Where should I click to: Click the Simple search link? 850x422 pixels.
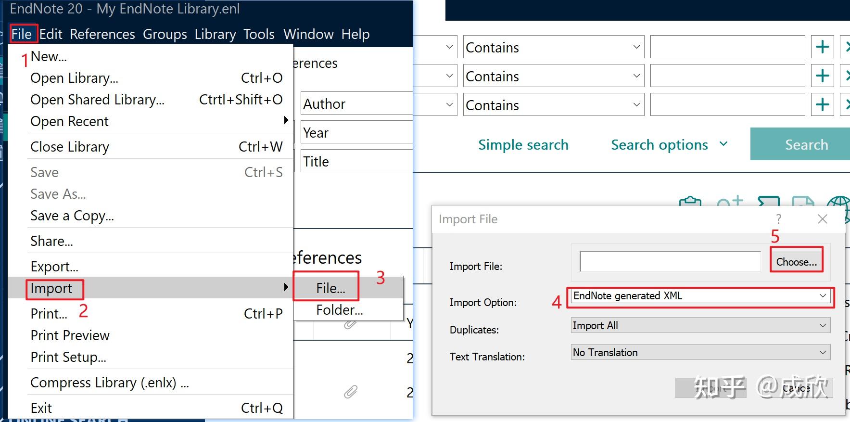[523, 144]
